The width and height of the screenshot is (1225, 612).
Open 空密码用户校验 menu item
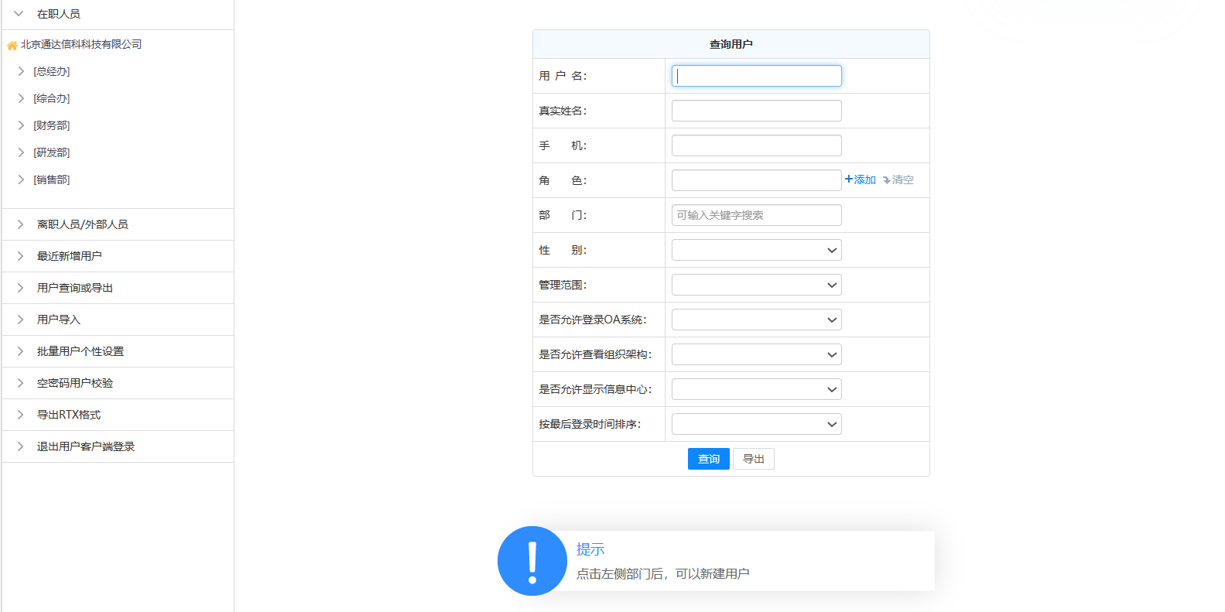tap(75, 383)
